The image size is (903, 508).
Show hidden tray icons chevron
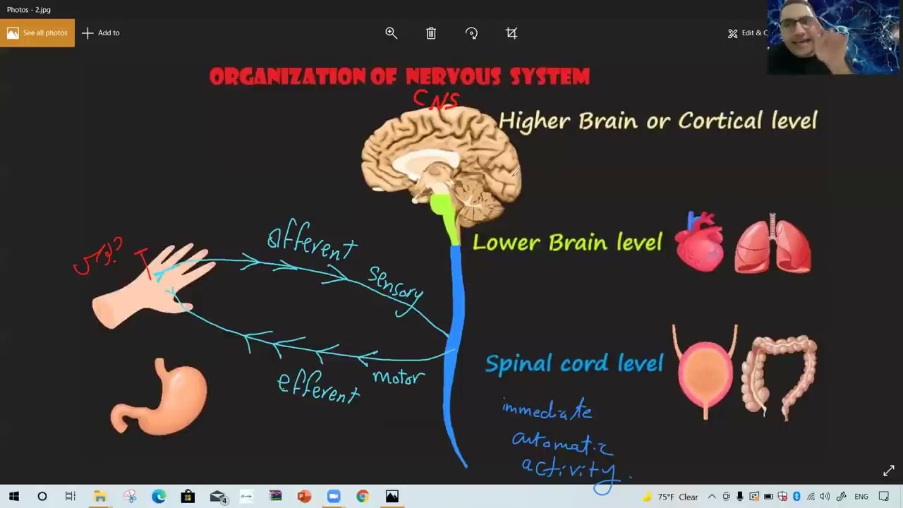point(712,497)
